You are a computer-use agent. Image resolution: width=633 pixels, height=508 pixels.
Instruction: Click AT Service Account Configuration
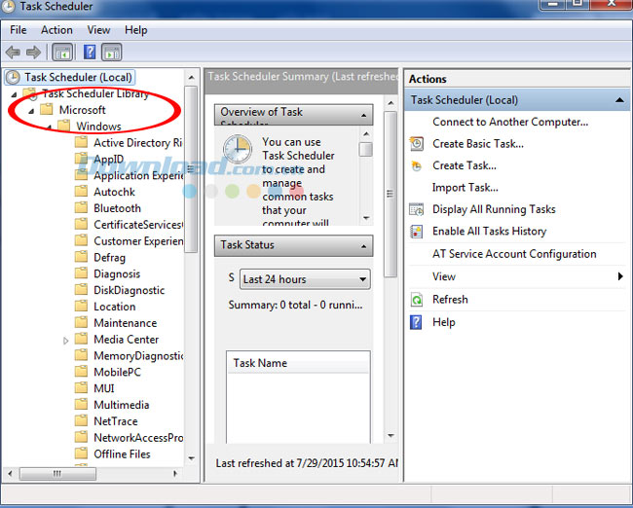tap(514, 254)
